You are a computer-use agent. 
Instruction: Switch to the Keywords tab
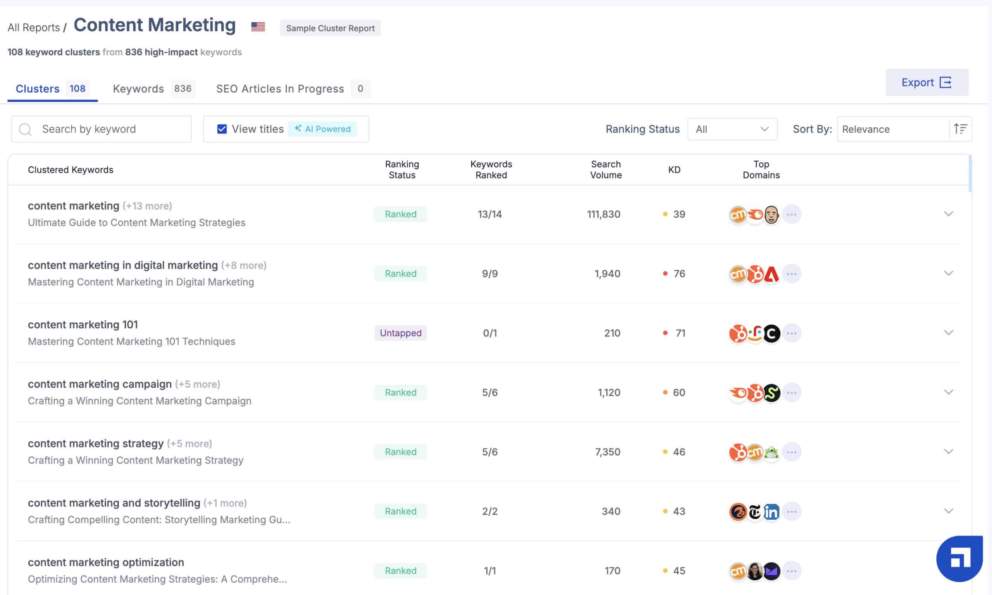pyautogui.click(x=154, y=89)
